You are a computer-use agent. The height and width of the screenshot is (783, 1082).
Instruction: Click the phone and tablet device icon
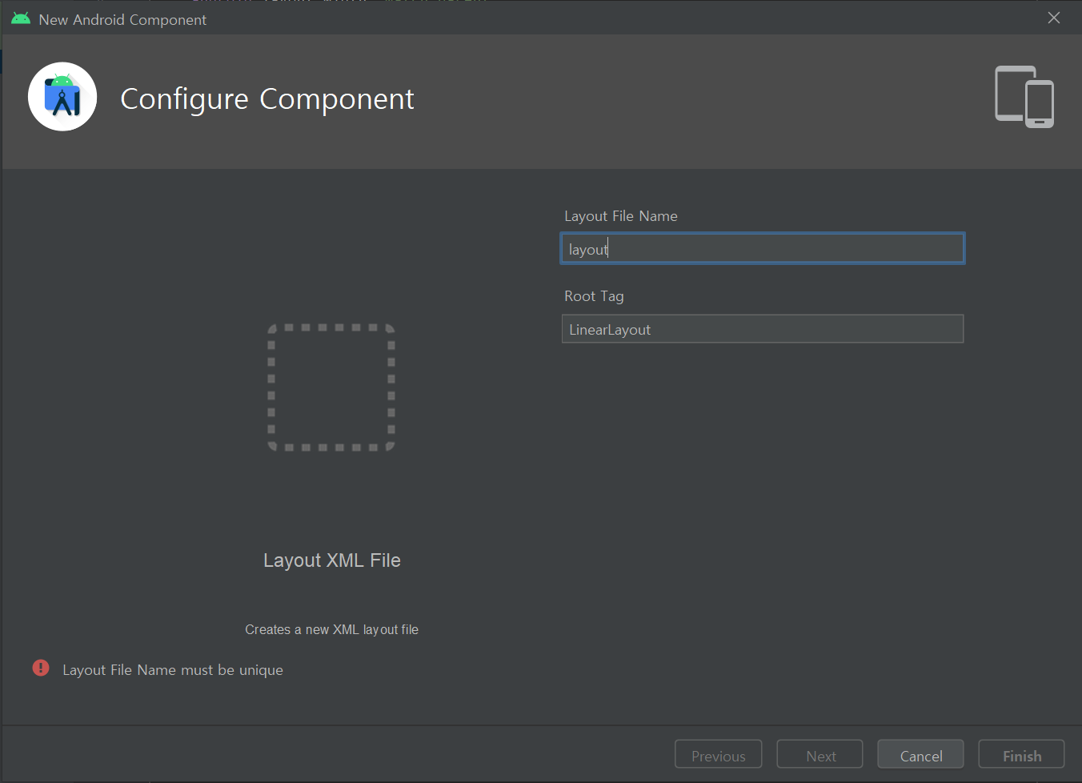1024,97
